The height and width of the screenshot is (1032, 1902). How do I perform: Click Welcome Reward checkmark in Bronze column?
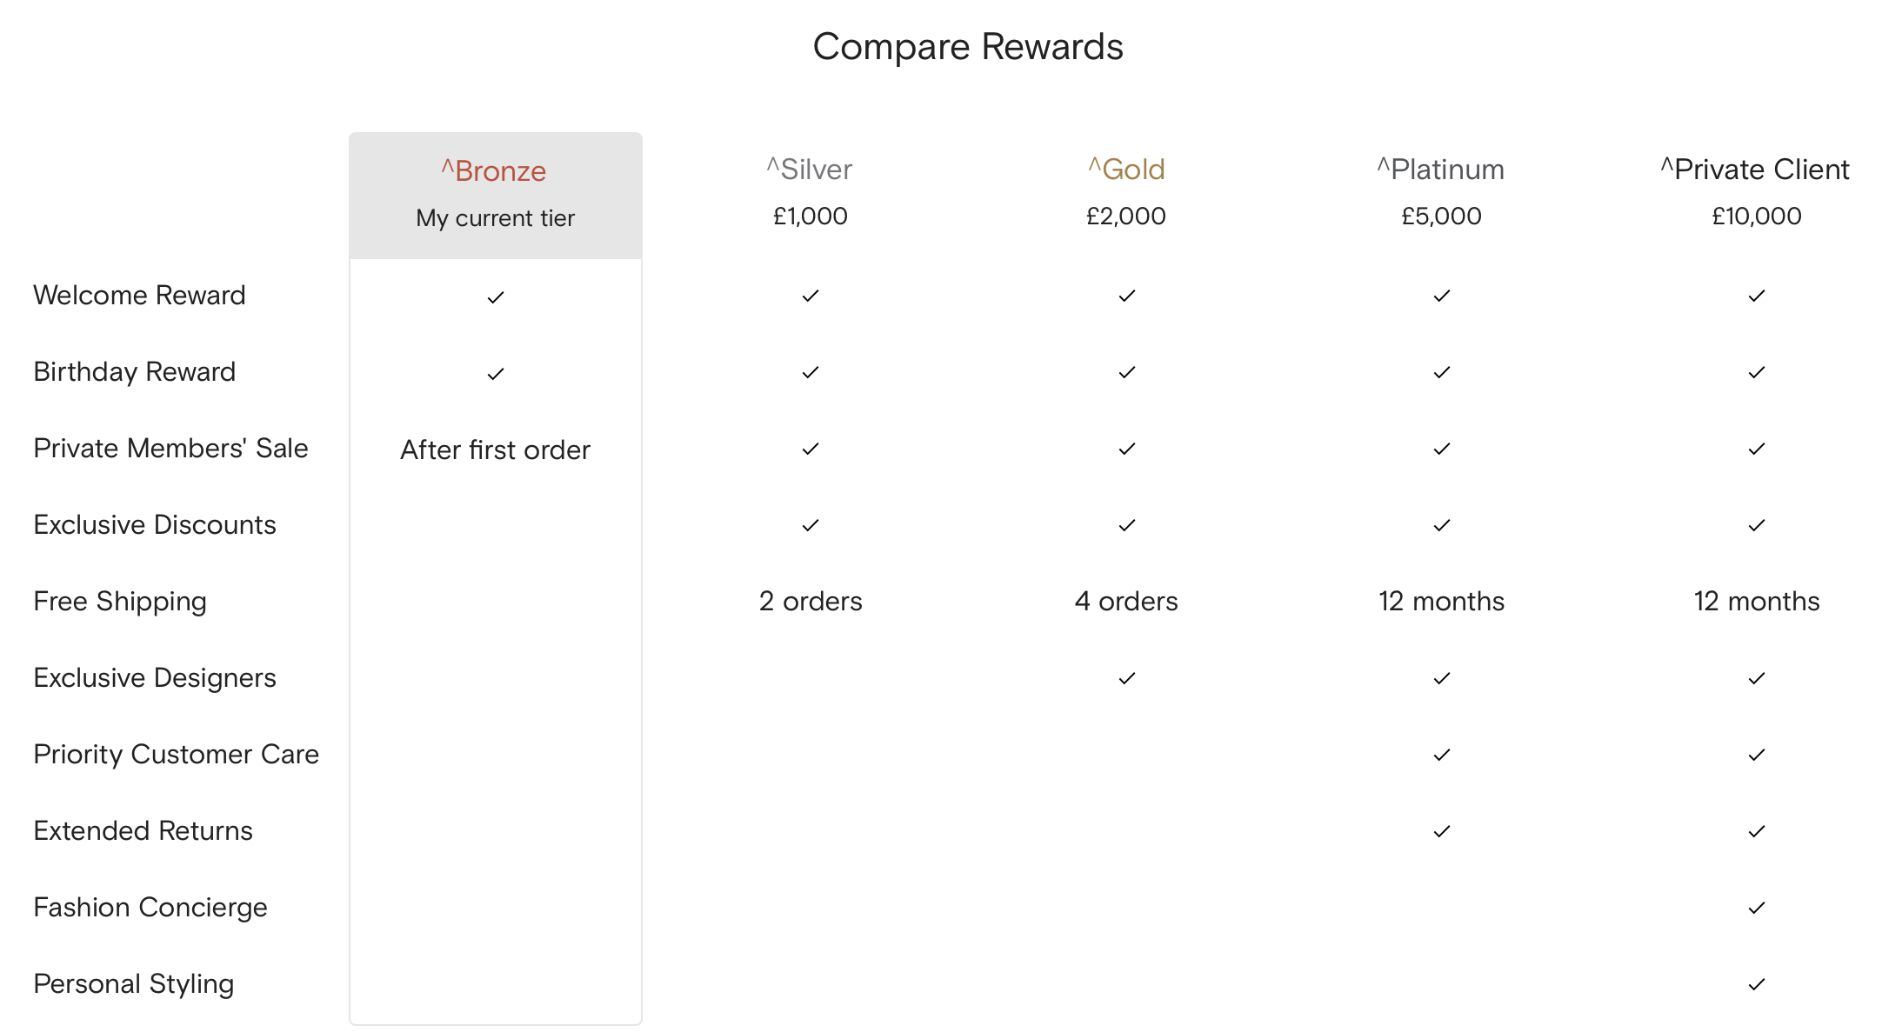pos(496,297)
